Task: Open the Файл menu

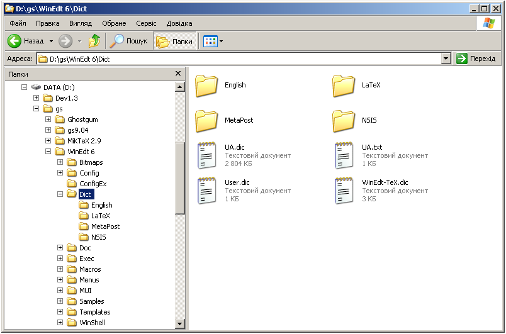Action: click(18, 23)
